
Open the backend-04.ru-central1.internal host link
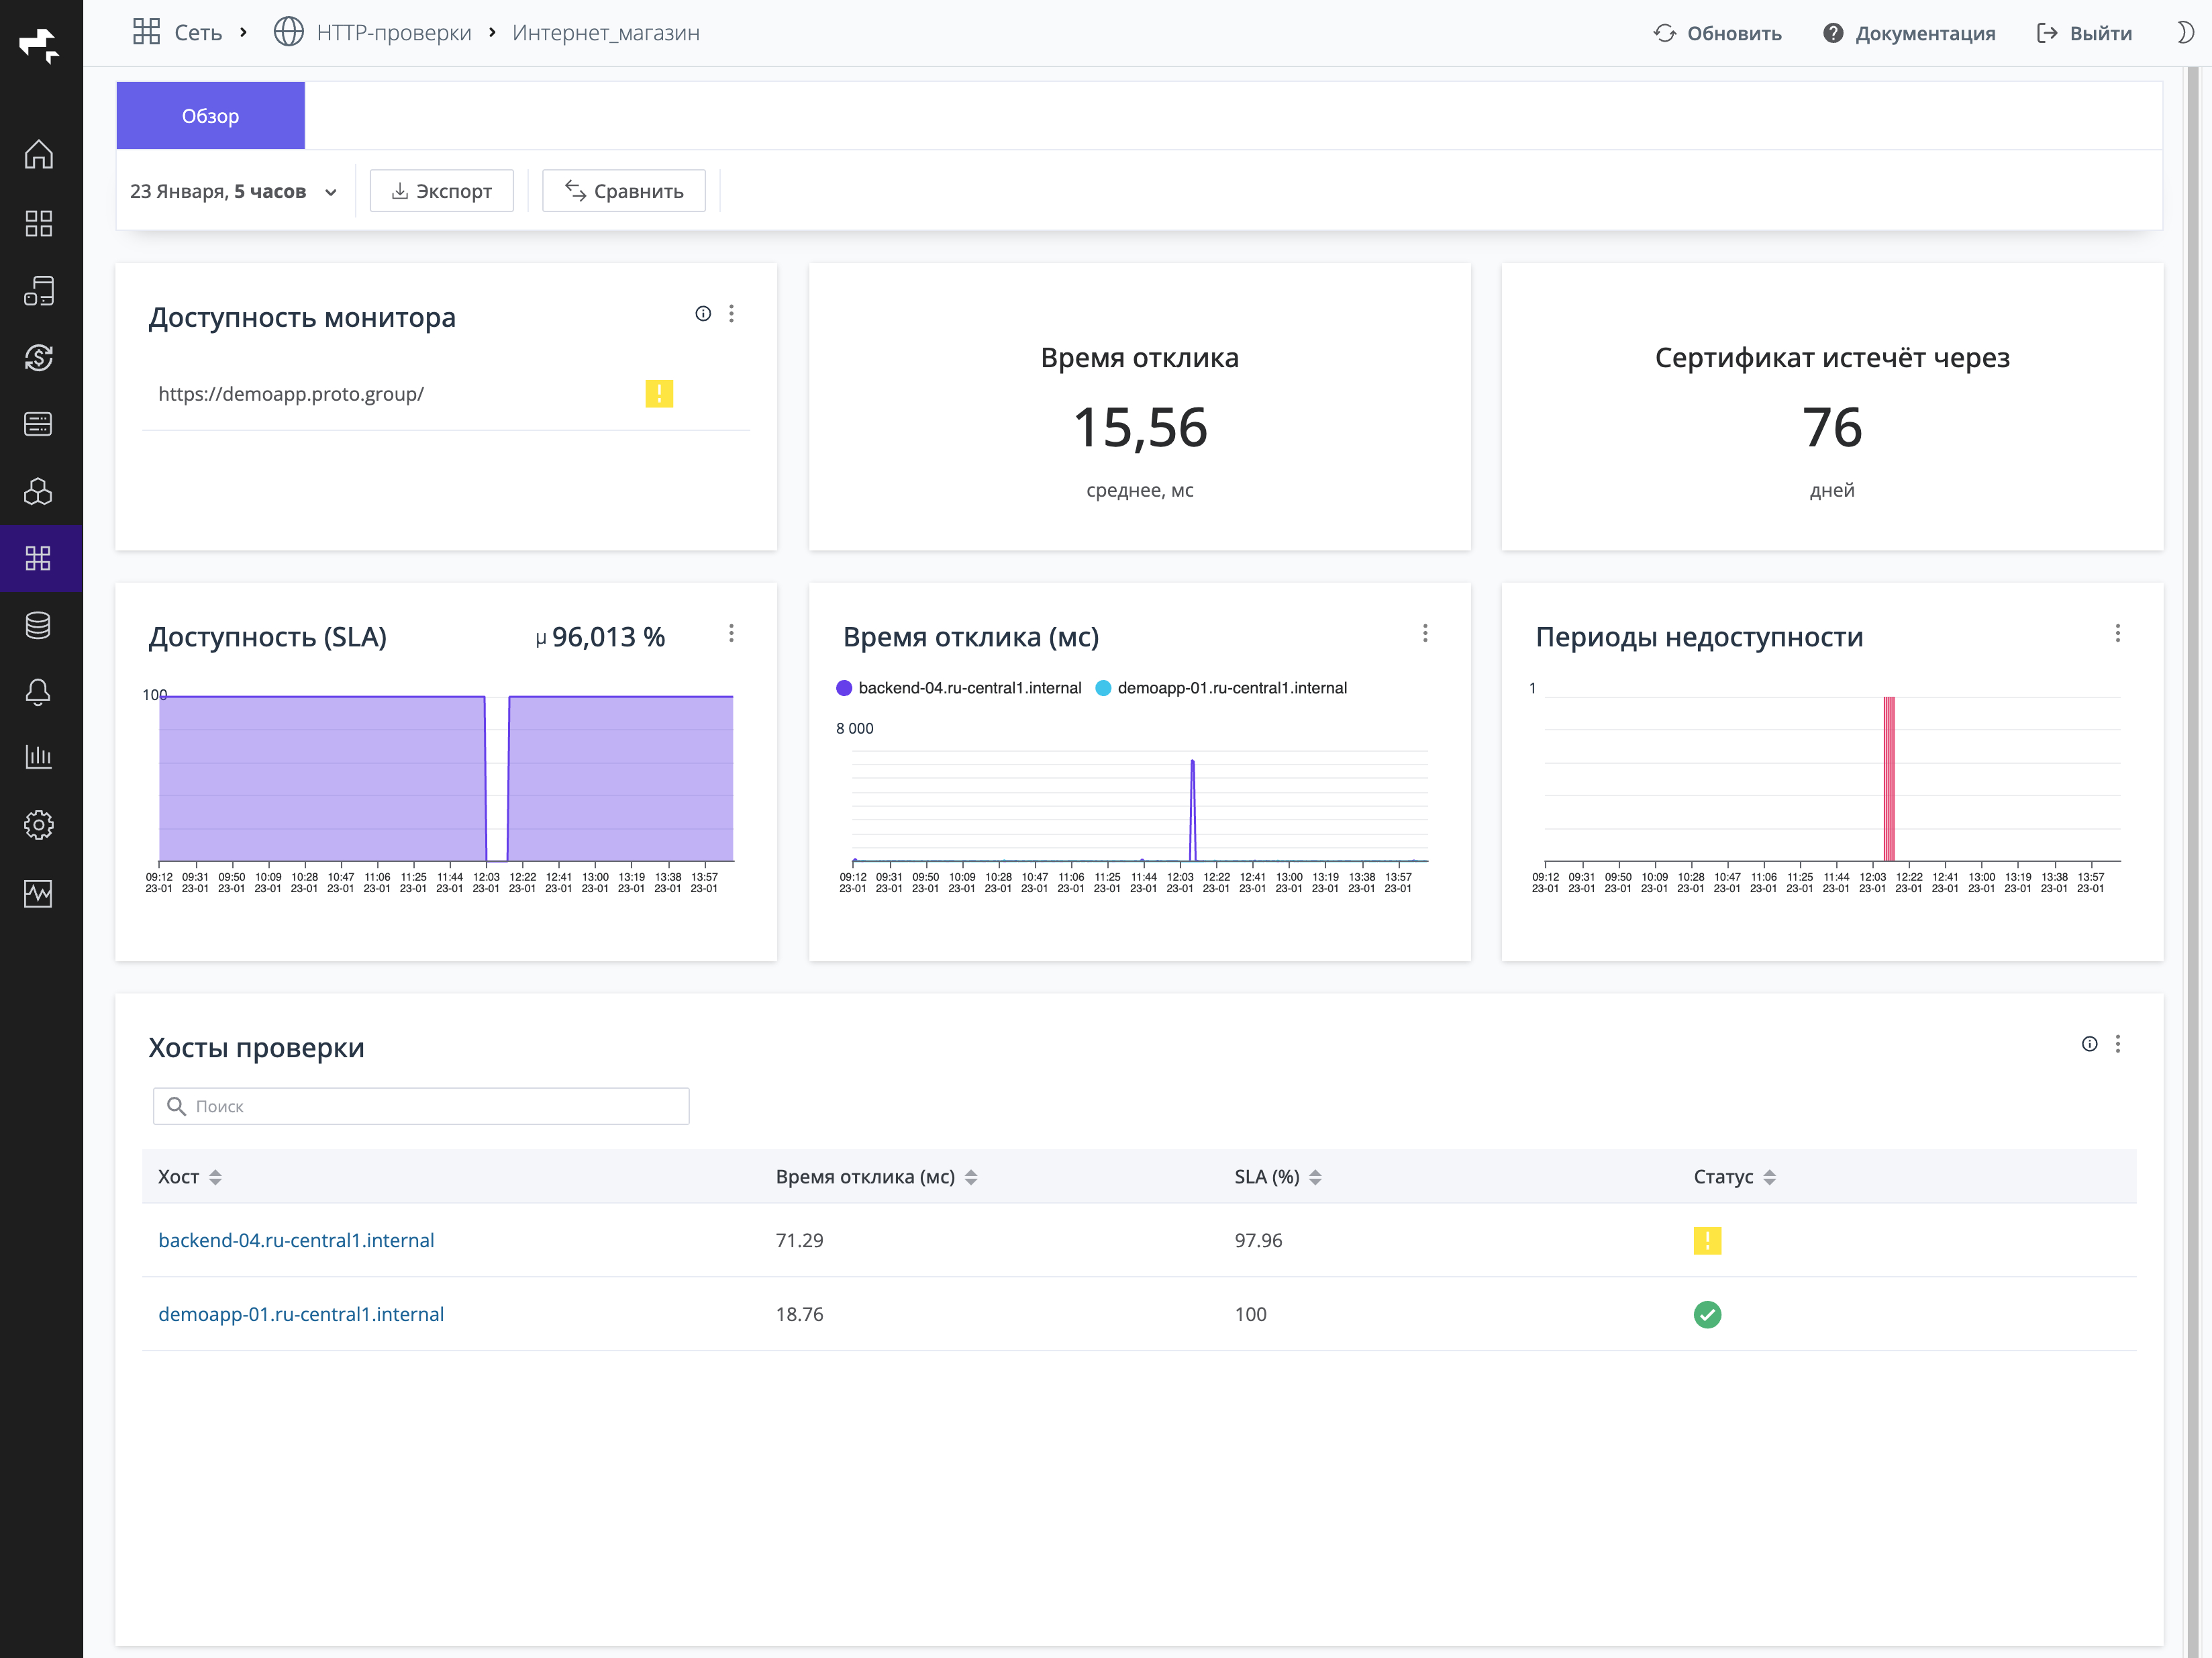click(x=296, y=1240)
